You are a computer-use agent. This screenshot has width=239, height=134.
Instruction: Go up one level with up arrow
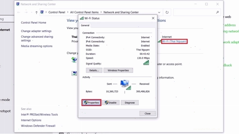tap(36, 12)
